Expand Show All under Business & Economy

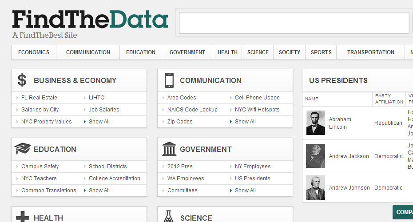tap(99, 122)
